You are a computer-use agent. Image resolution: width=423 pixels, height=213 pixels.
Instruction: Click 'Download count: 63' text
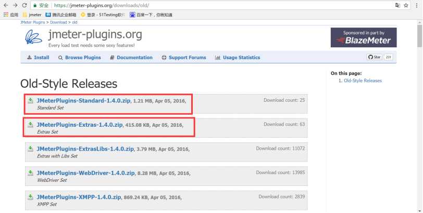[284, 124]
